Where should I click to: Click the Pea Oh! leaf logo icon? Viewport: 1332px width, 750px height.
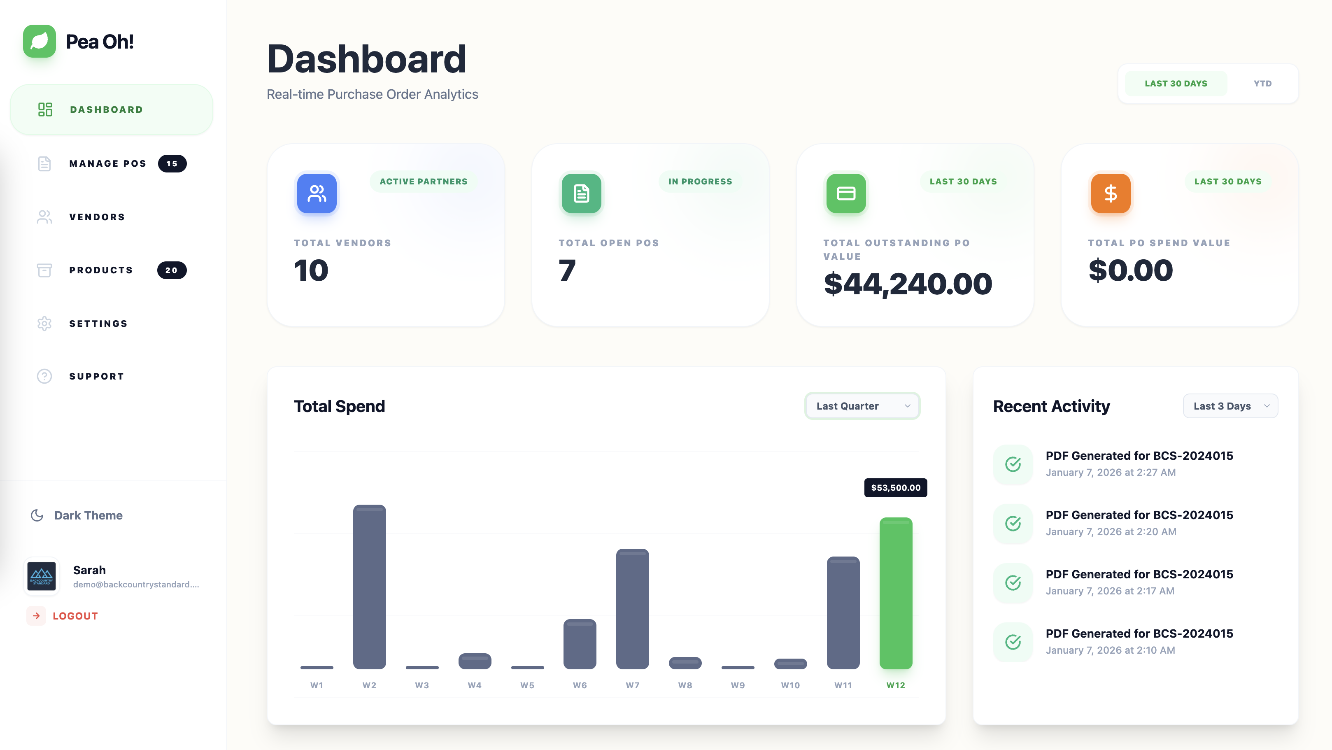pos(39,42)
